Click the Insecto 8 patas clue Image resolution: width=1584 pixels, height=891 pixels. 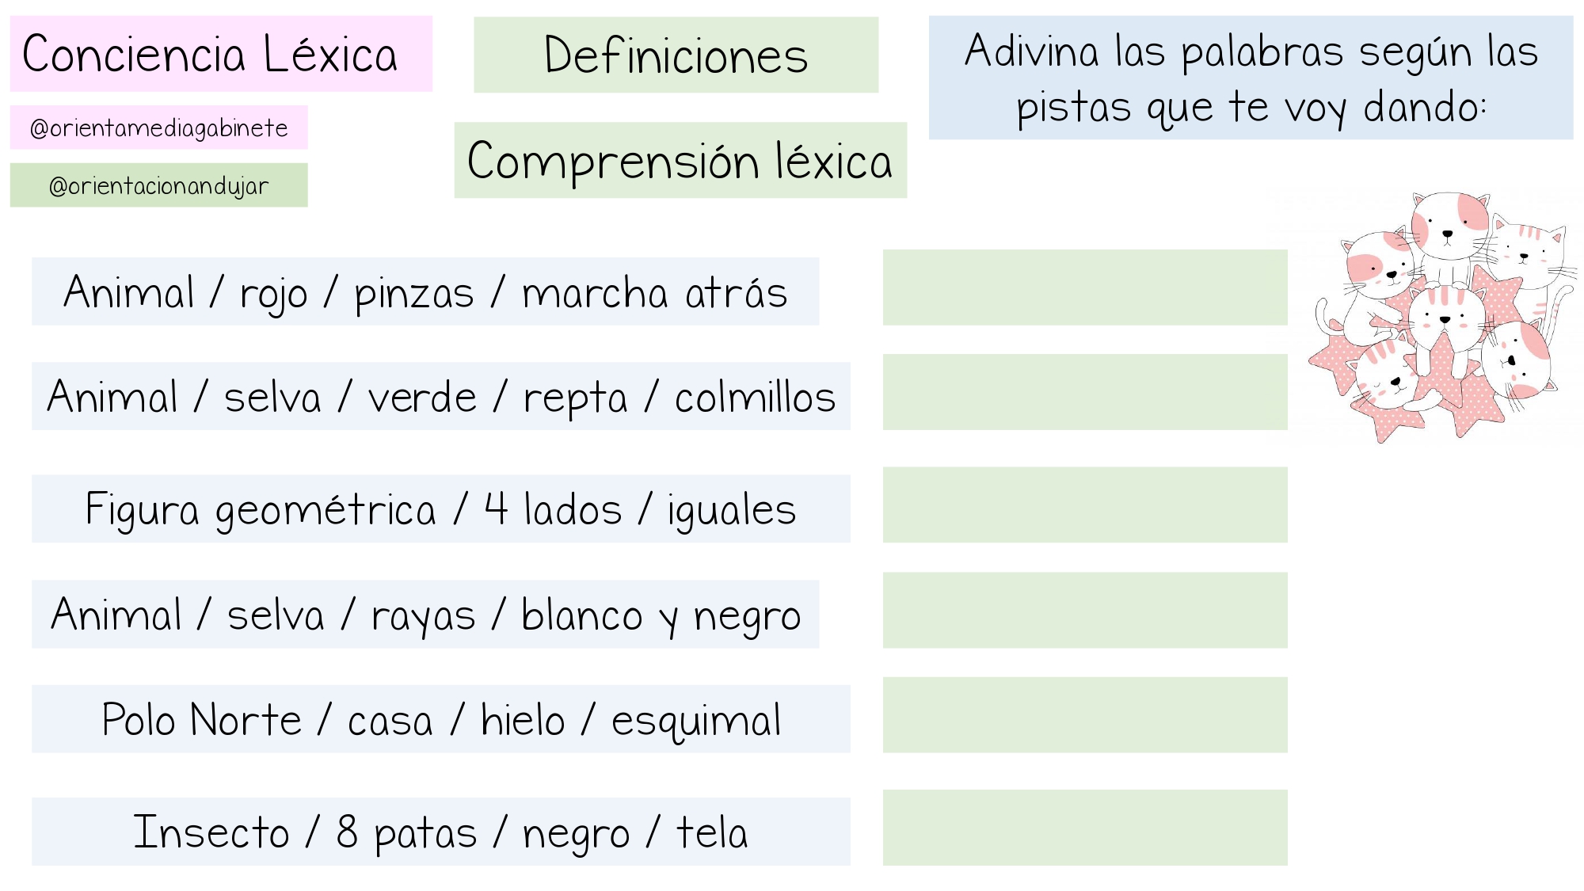[441, 832]
